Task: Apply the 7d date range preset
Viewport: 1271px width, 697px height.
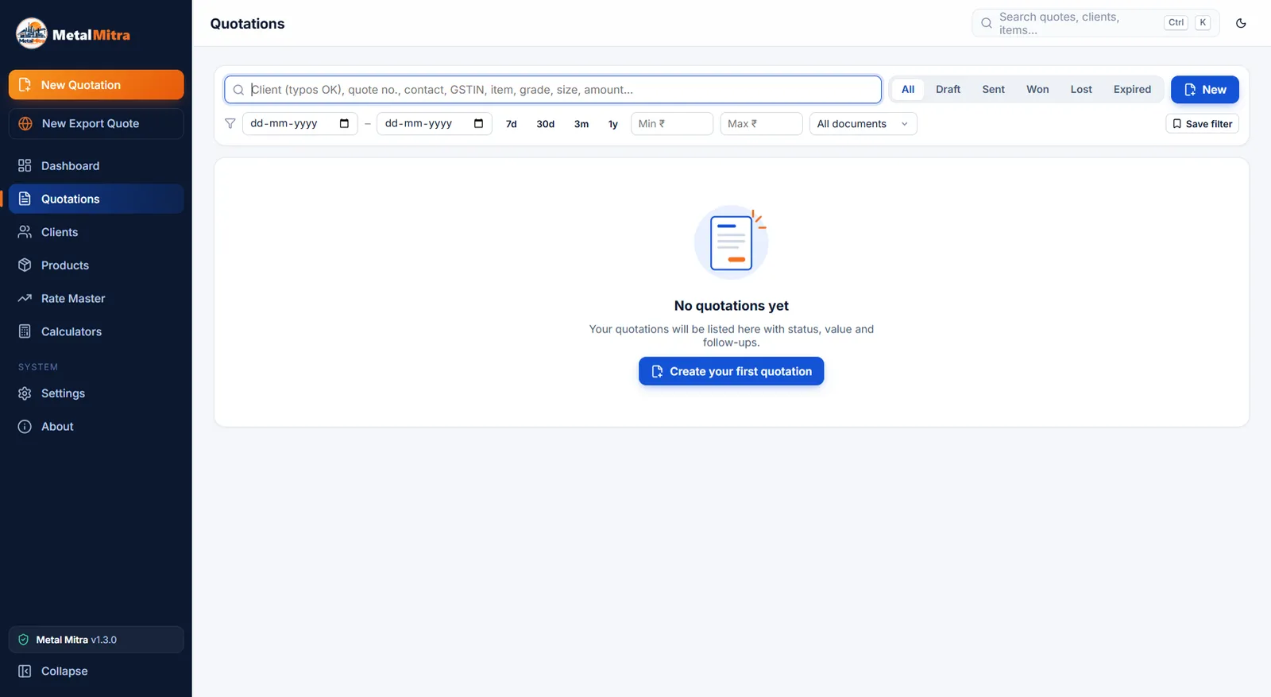Action: pyautogui.click(x=512, y=123)
